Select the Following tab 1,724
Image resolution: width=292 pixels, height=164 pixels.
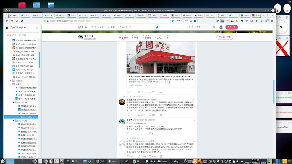(135, 37)
